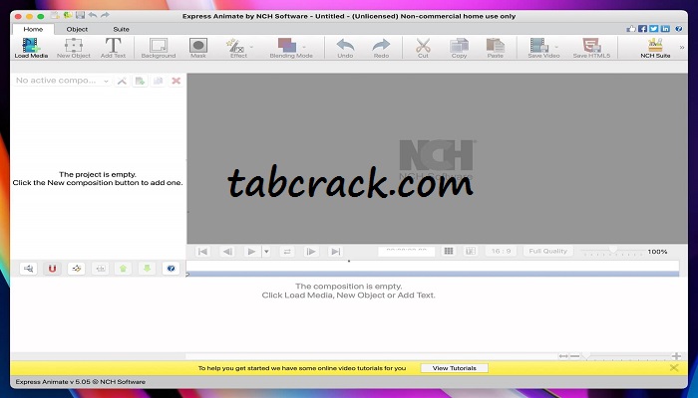Click the split layer timeline icon
698x398 pixels.
pyautogui.click(x=100, y=269)
